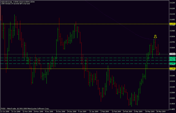Click the 0.5080 value on the price scale
Screen dimensions: 176x113
[x=172, y=92]
